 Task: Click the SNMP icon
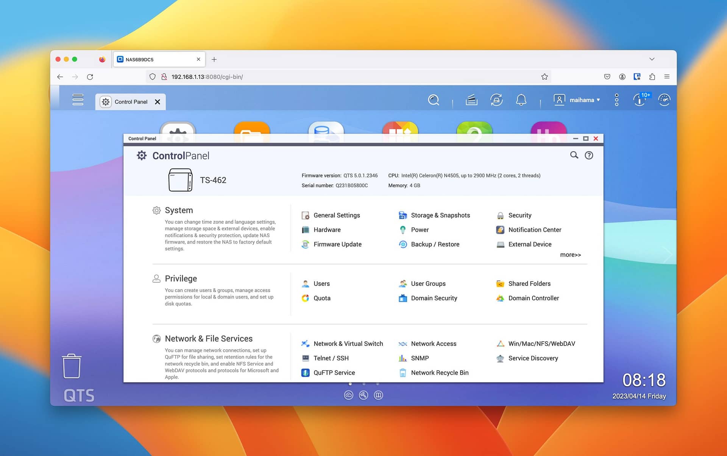[403, 358]
